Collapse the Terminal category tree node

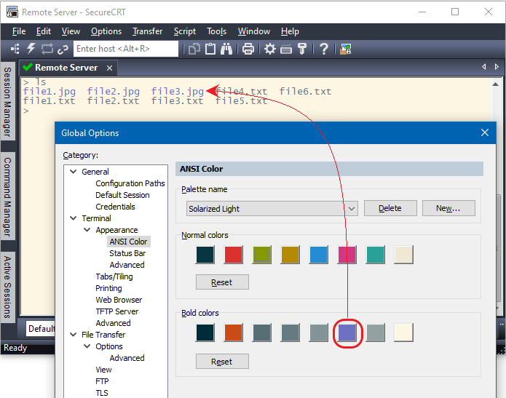tap(74, 218)
